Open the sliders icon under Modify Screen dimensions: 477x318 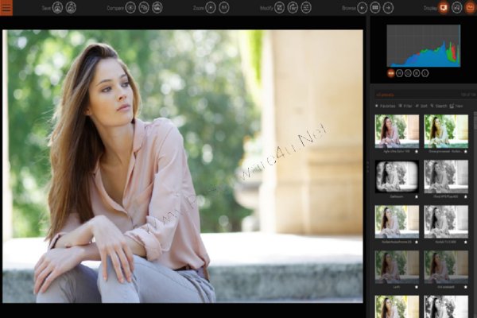306,8
